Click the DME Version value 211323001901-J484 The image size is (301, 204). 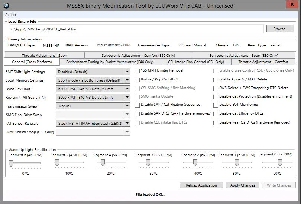[113, 45]
